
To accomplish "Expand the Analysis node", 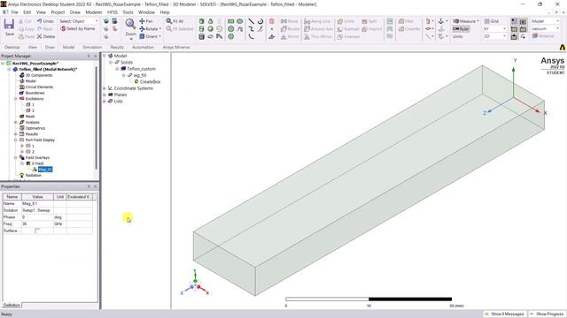I will (16, 122).
